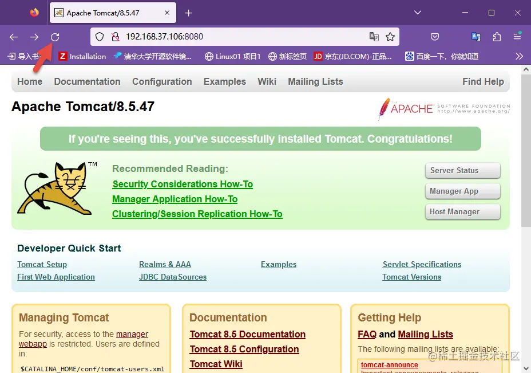
Task: Go back with the browser back arrow
Action: click(14, 37)
